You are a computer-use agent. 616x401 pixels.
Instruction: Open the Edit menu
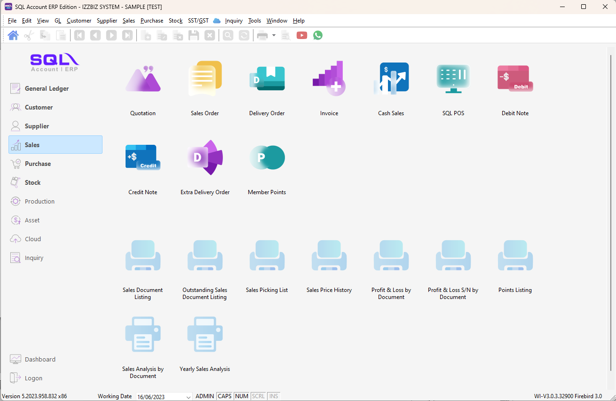[x=27, y=21]
